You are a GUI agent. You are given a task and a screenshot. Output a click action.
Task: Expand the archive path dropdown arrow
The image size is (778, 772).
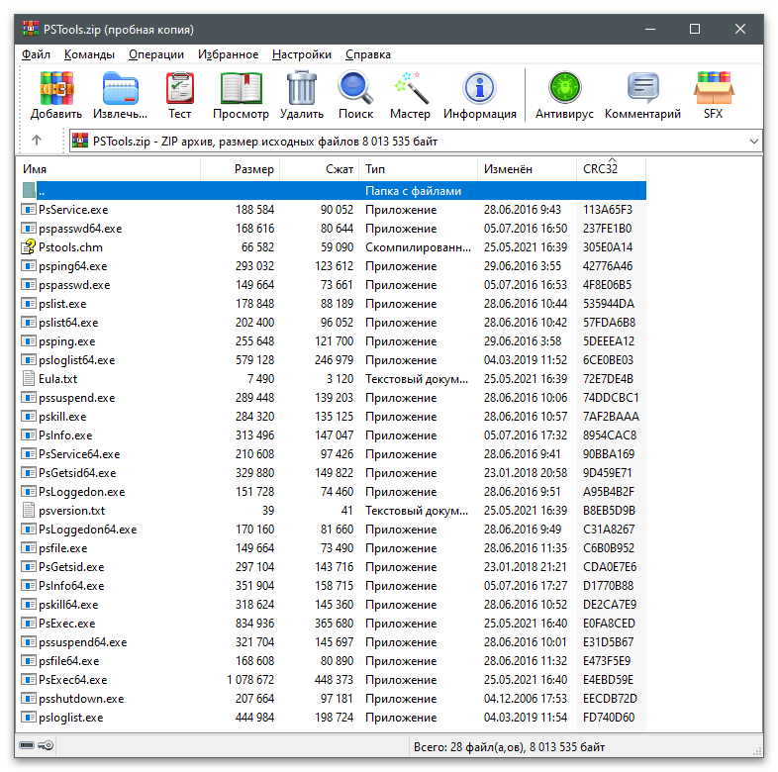(x=753, y=142)
